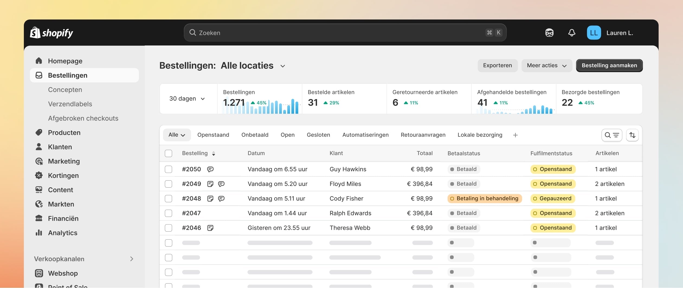Click the Exporteren button

coord(498,66)
